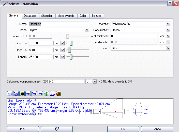Click the green globe icon
Screen dimensions: 179x132
click(x=46, y=94)
